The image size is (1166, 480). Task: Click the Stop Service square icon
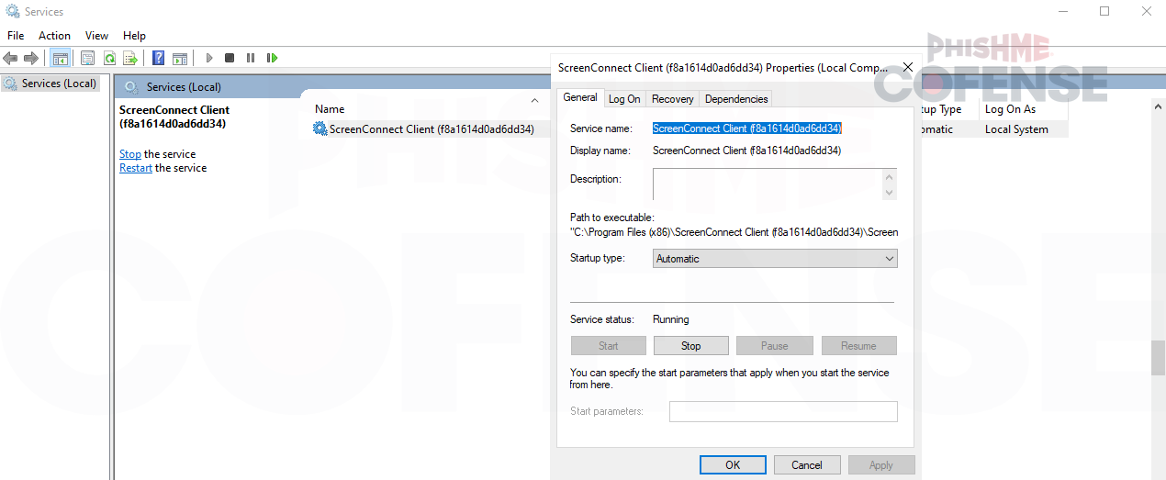tap(230, 58)
